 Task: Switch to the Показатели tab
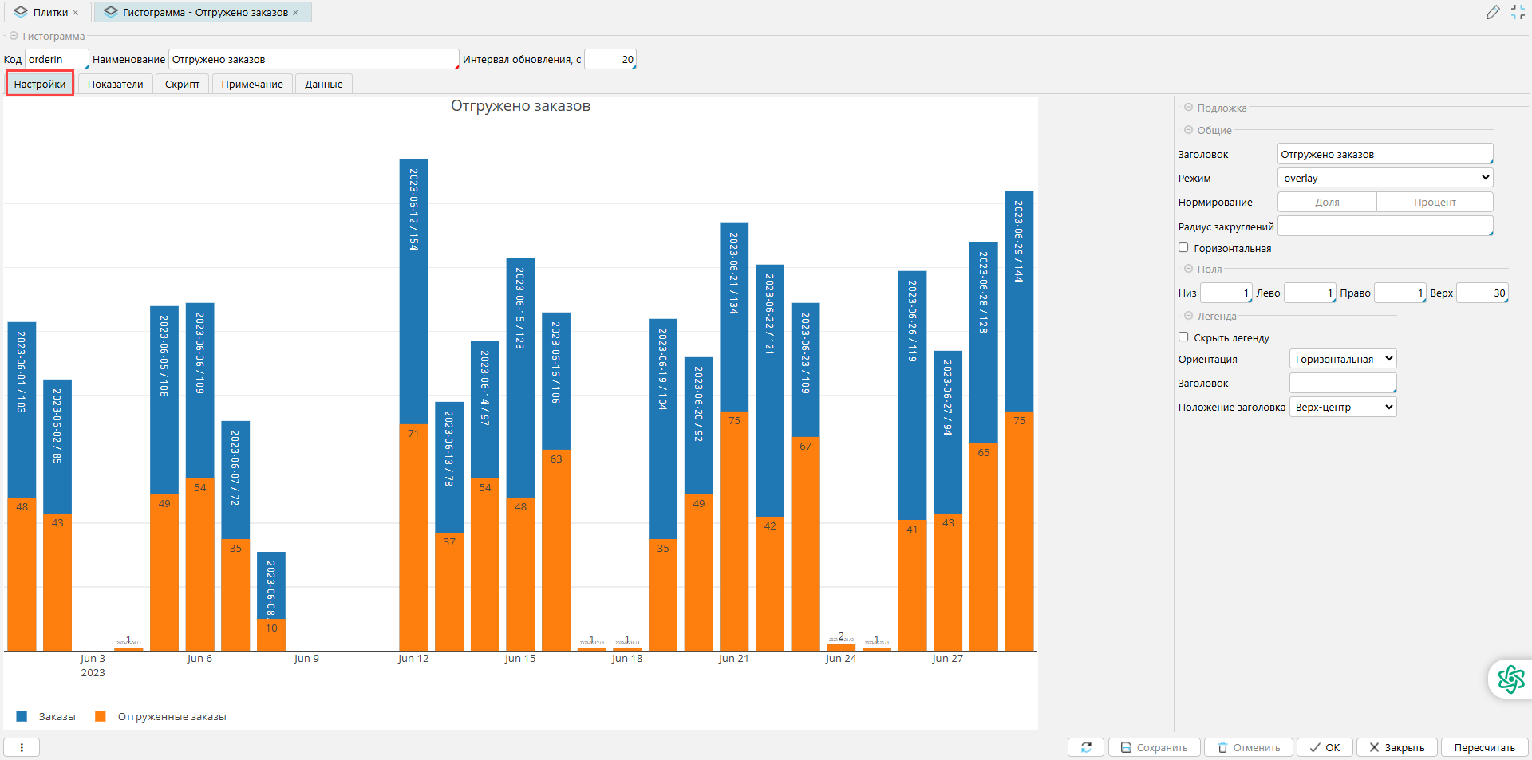click(115, 84)
